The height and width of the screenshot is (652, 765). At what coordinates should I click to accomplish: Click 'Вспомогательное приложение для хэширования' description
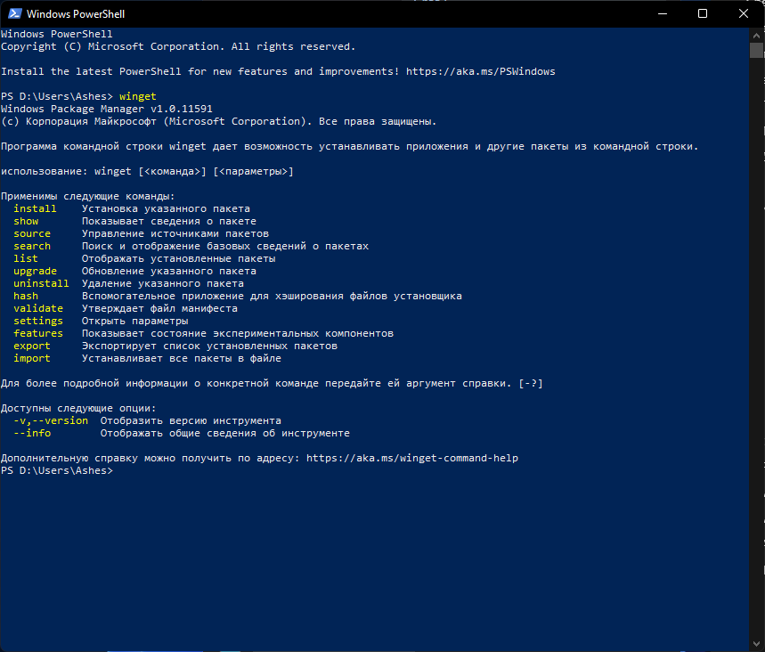(272, 297)
